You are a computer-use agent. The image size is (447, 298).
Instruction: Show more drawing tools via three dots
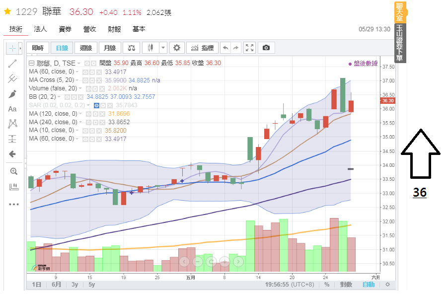click(x=14, y=204)
